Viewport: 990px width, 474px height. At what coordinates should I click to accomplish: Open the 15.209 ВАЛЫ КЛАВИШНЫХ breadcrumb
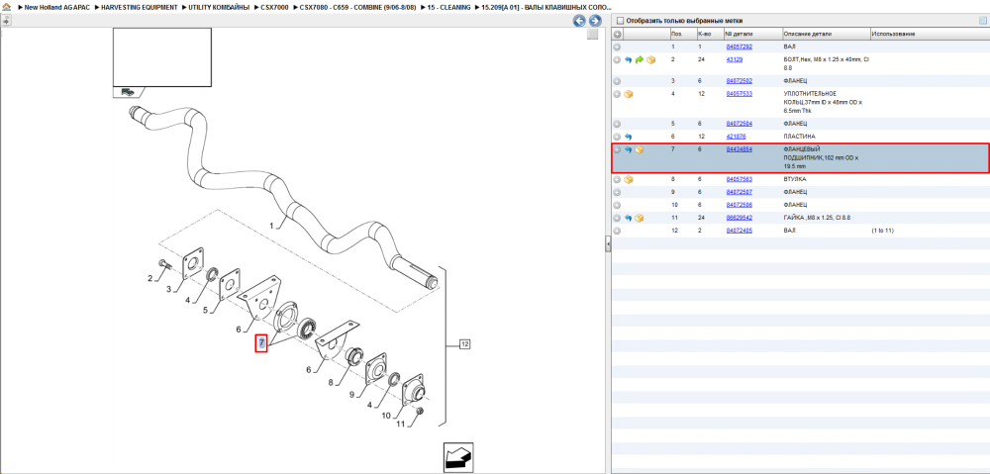(544, 7)
